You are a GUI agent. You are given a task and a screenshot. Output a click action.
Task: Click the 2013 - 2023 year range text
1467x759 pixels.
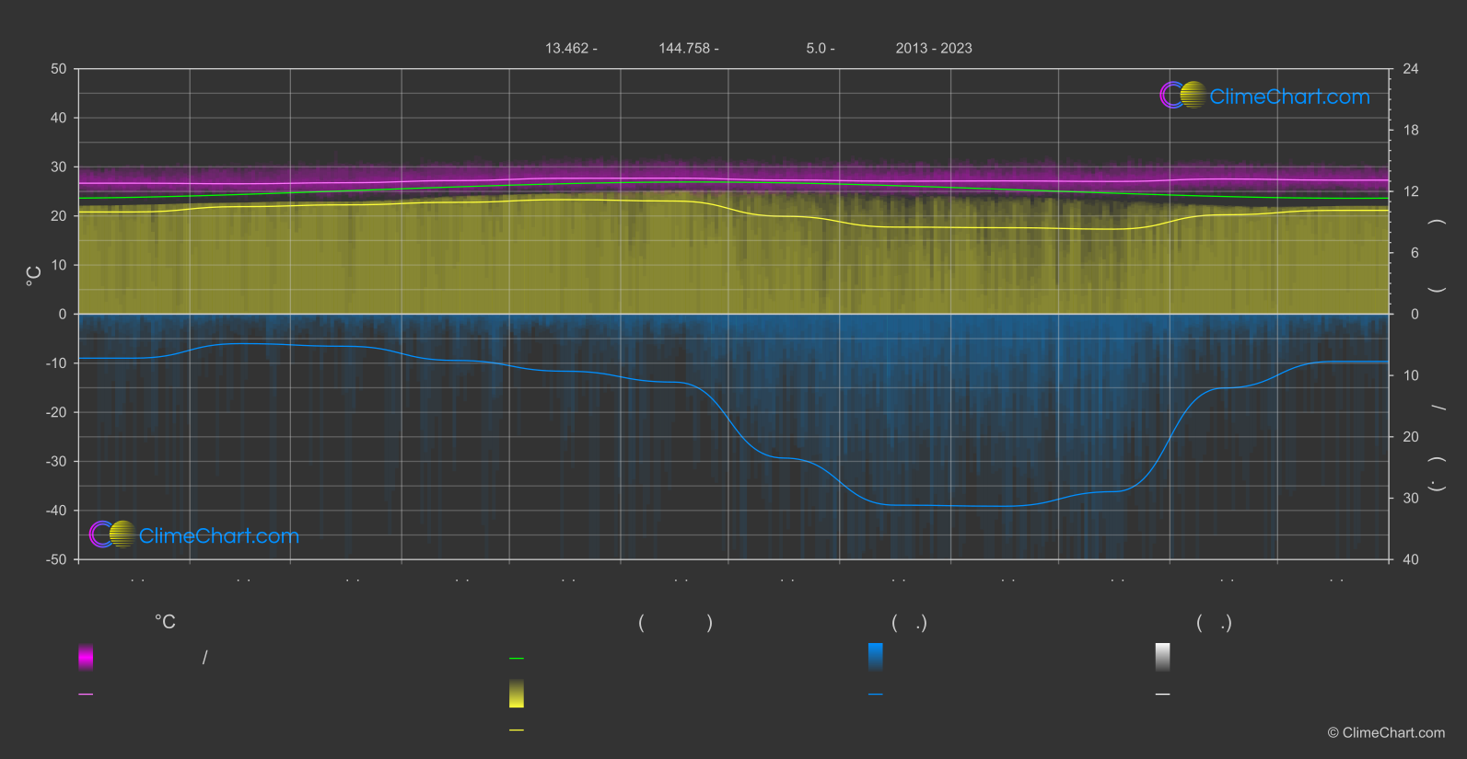933,48
